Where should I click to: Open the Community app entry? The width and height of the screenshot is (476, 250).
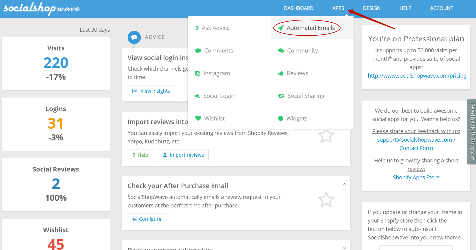[x=312, y=50]
